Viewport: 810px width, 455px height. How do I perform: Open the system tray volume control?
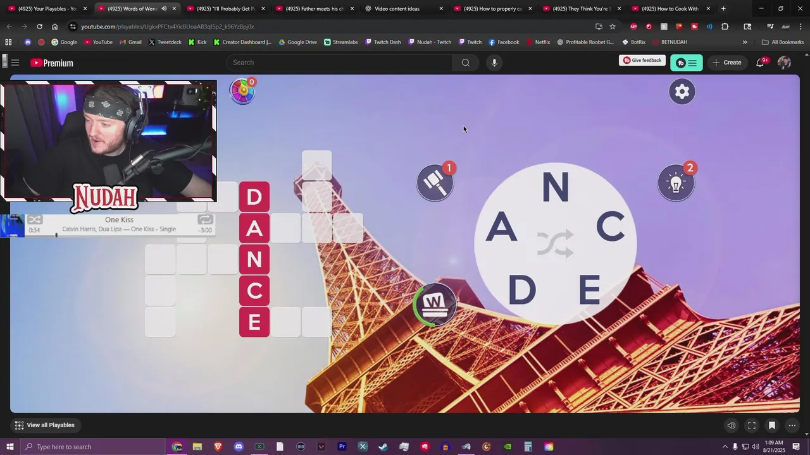756,447
